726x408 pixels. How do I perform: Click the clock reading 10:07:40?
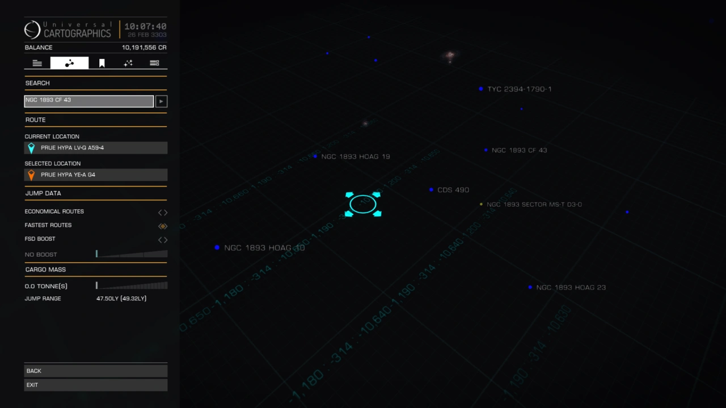coord(145,27)
